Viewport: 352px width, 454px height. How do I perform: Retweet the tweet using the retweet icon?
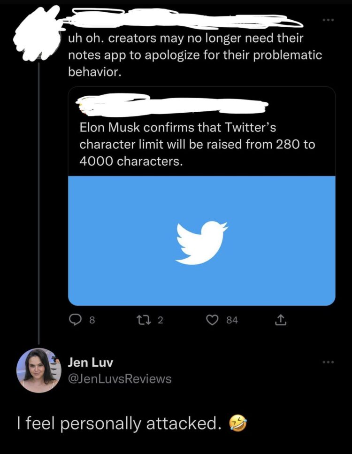(x=145, y=320)
